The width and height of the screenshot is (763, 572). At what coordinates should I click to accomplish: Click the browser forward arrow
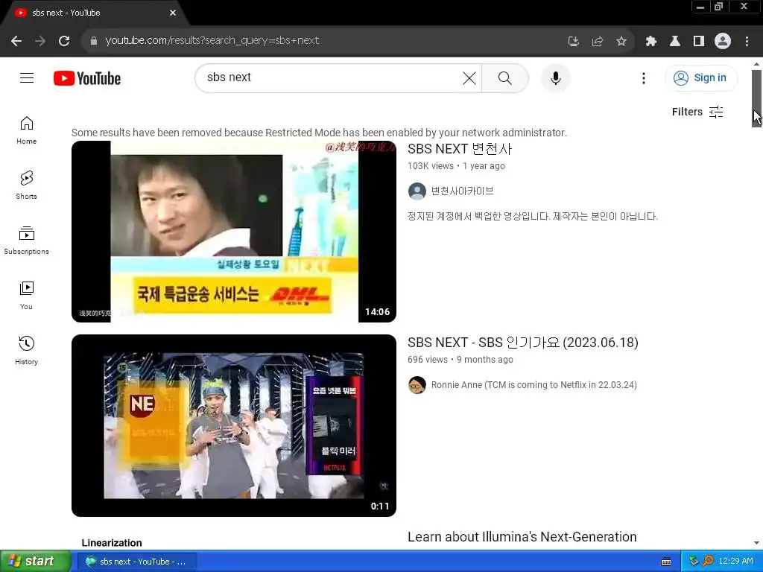(x=40, y=41)
